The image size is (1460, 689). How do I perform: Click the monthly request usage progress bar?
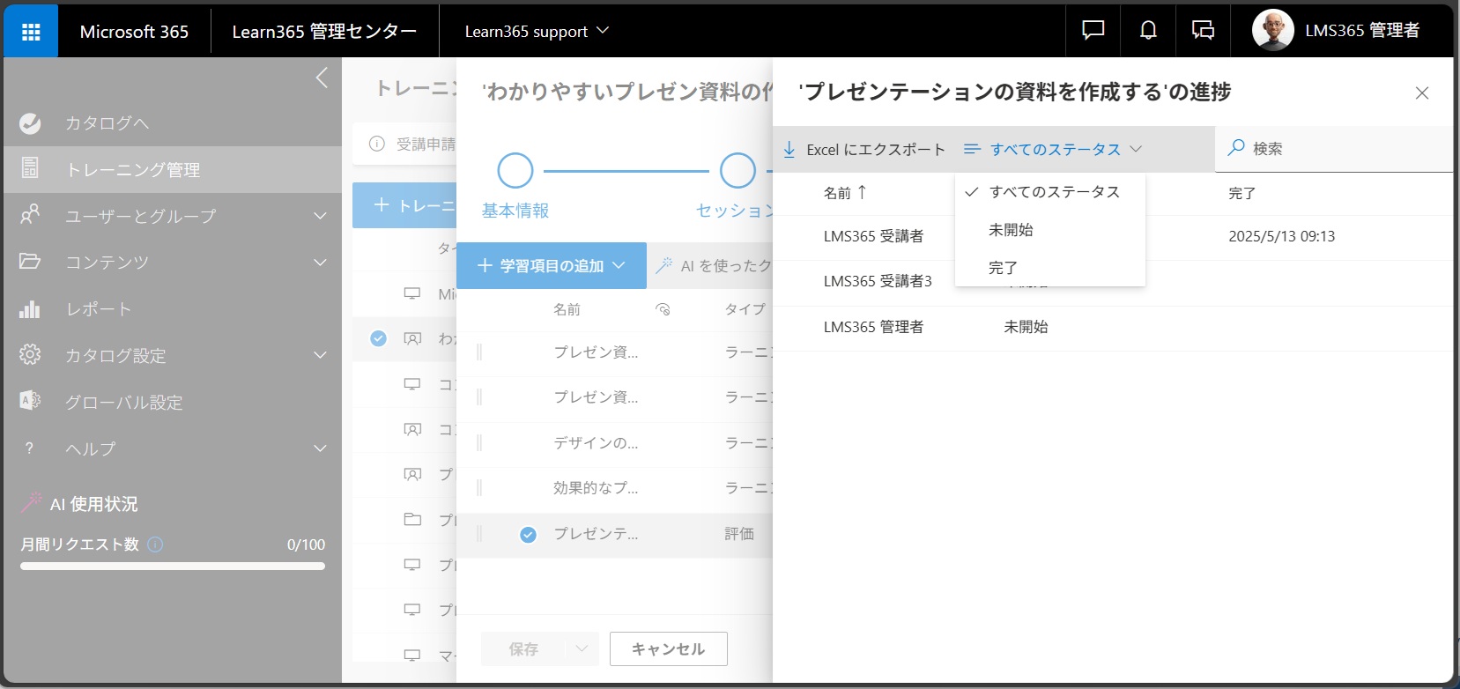pyautogui.click(x=173, y=567)
